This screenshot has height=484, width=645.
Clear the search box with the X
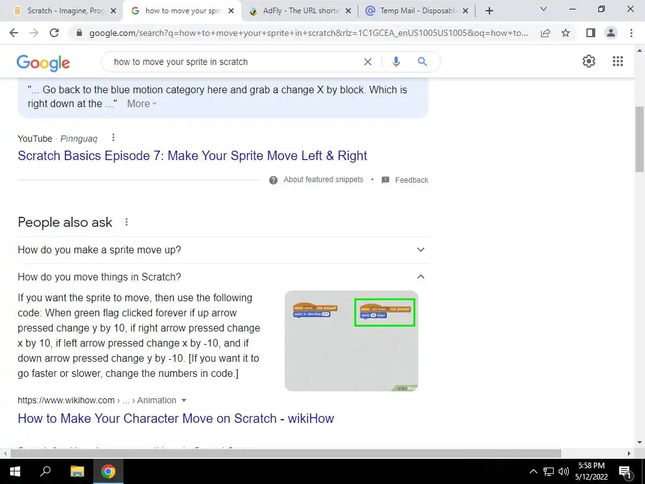(368, 62)
